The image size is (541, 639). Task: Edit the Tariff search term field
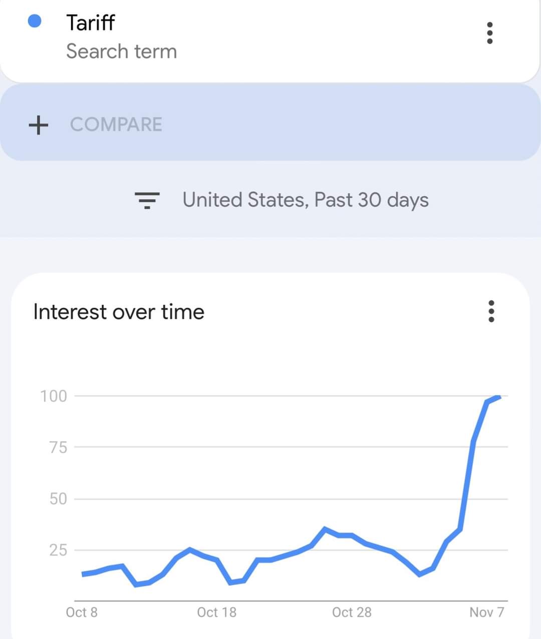pos(270,37)
